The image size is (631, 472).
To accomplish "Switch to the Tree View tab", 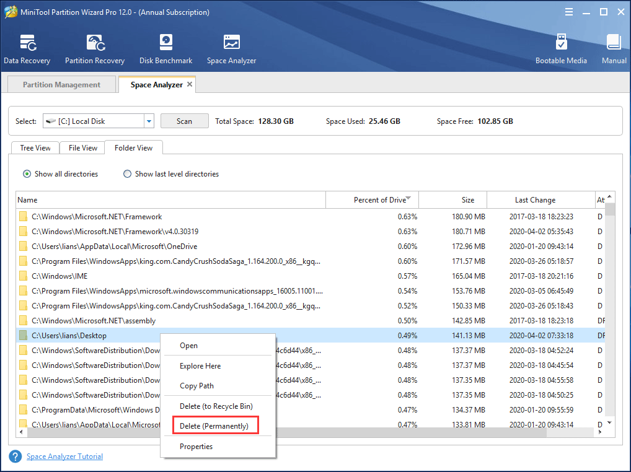I will (35, 148).
